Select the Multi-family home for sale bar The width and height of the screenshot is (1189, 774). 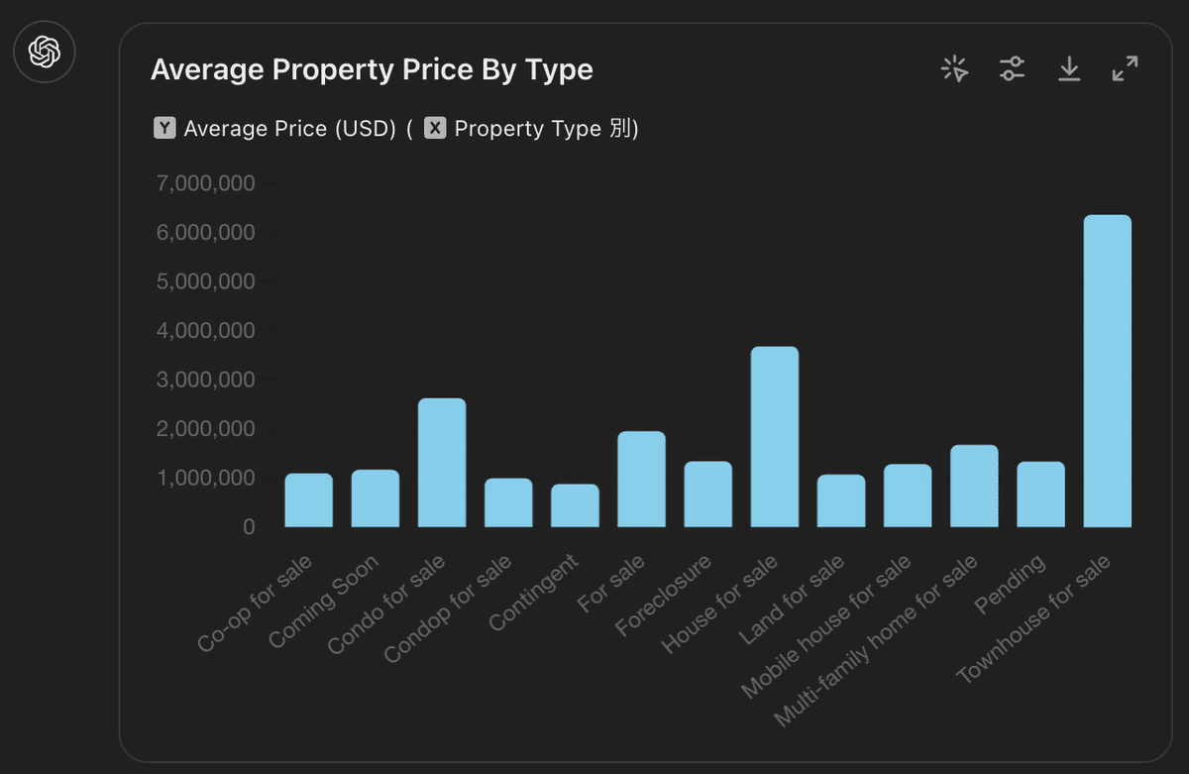point(974,487)
